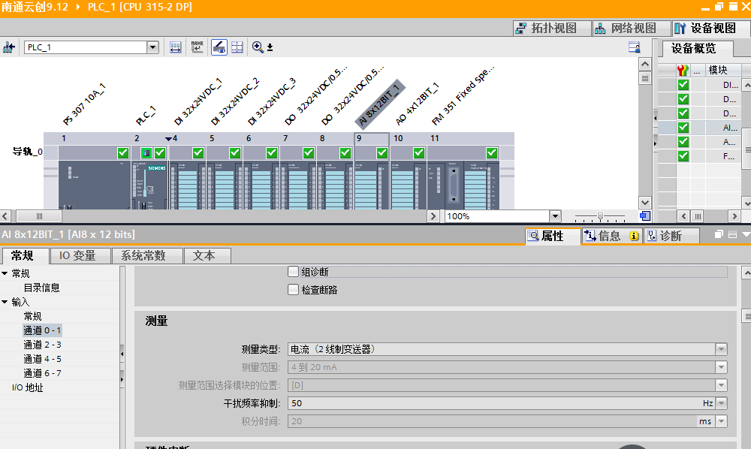751x449 pixels.
Task: Click the small download arrow beside zoom icon
Action: pos(270,47)
